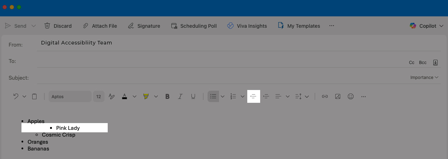Click the clipboard paste icon
This screenshot has height=159, width=448.
point(34,96)
